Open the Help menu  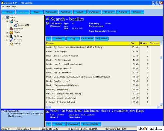[14, 7]
